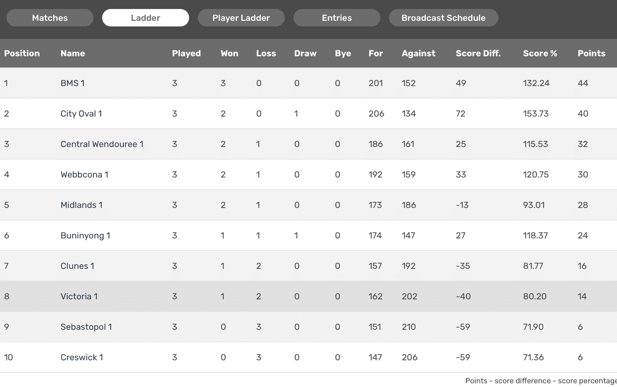Open City Oval 1 team details
617x387 pixels.
80,114
